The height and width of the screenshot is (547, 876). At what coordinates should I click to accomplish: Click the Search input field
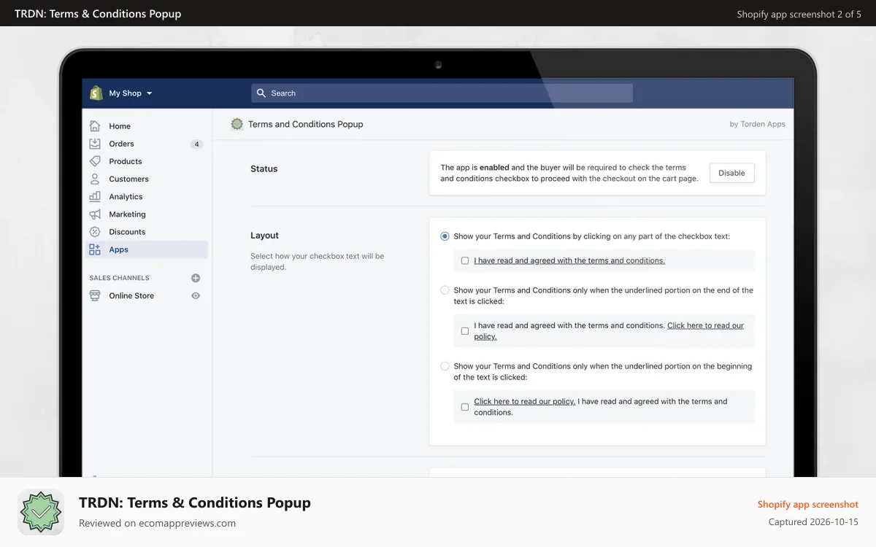(442, 93)
